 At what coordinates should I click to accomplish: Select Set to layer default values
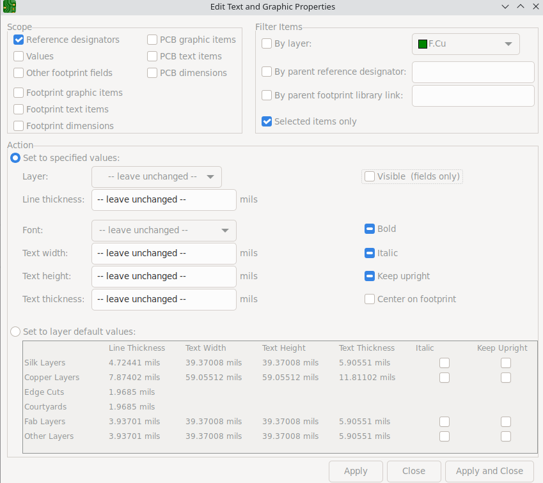coord(15,332)
